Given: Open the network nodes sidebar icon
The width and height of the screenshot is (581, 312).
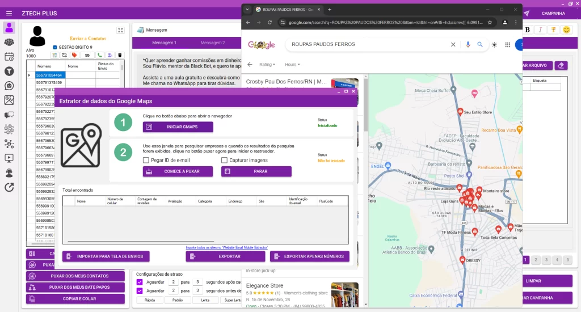Looking at the screenshot, I should click(x=9, y=144).
